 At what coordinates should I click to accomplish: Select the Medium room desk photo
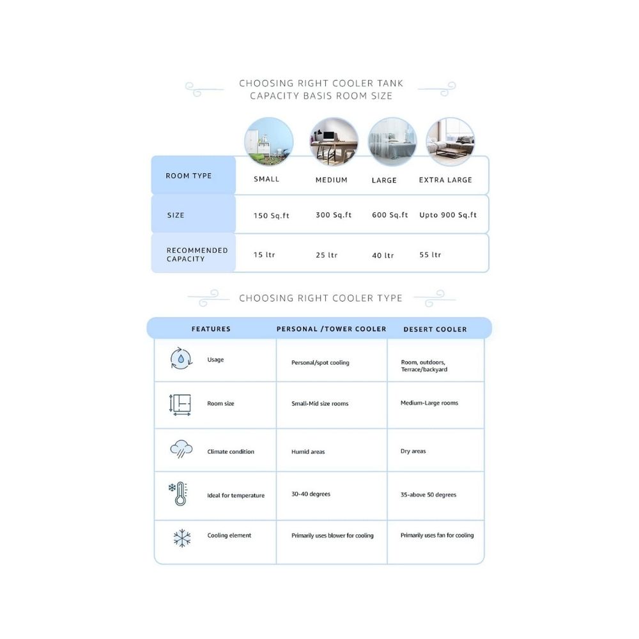point(334,141)
